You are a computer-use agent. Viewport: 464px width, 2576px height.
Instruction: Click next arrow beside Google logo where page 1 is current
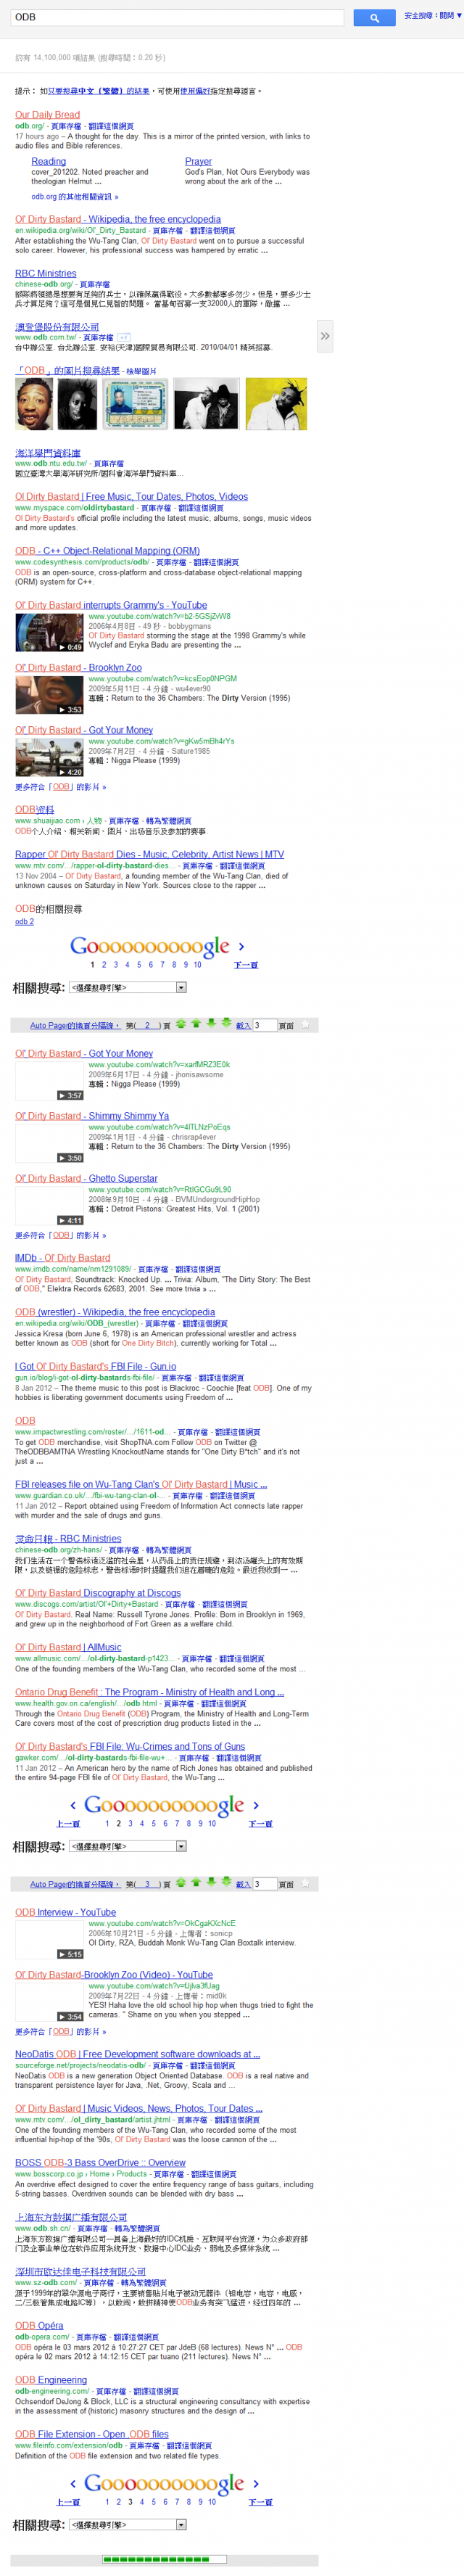[241, 946]
